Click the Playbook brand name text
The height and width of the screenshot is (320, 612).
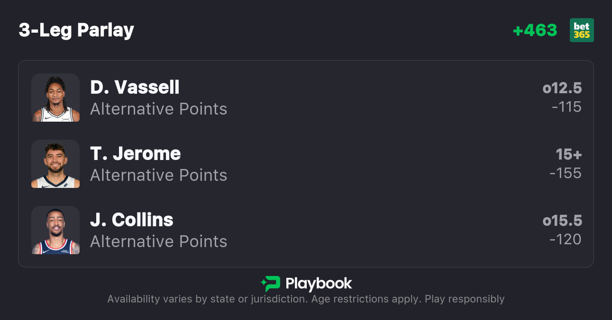click(x=319, y=284)
